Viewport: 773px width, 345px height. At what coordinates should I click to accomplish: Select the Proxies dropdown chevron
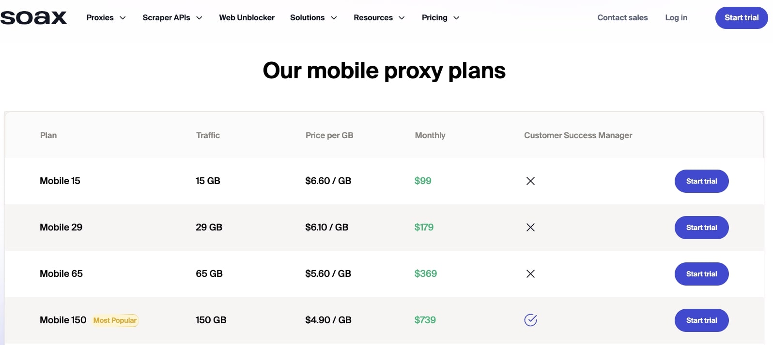(x=122, y=17)
